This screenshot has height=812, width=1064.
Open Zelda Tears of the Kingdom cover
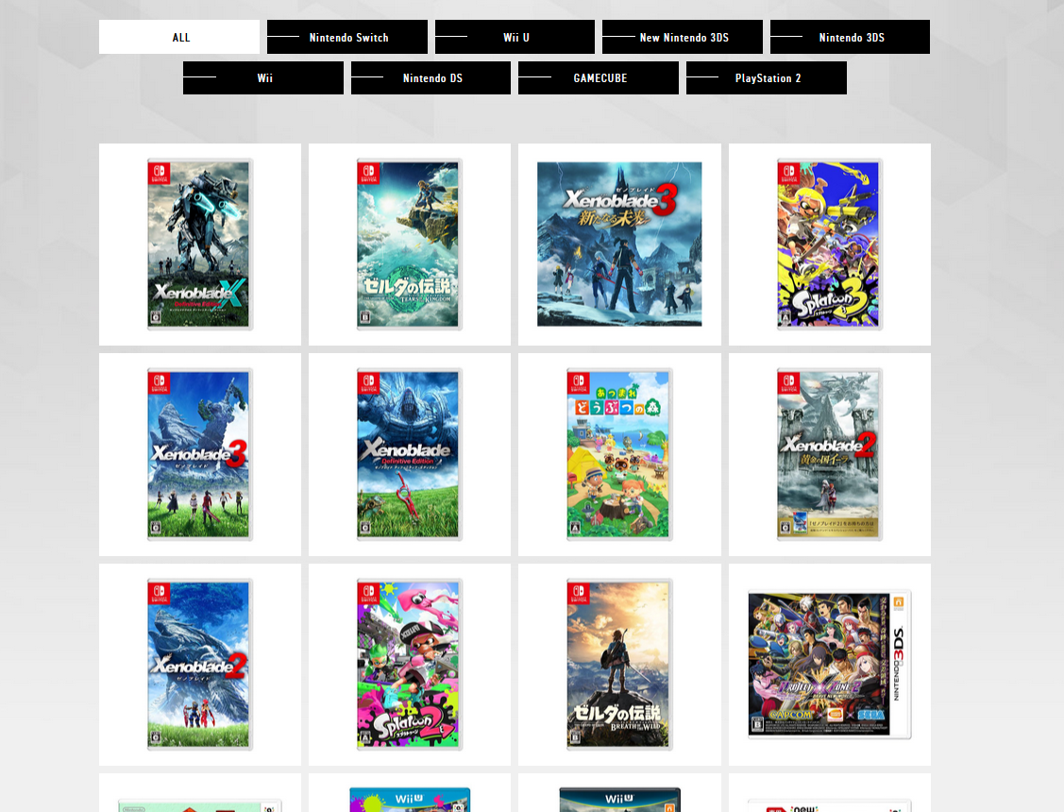(409, 245)
